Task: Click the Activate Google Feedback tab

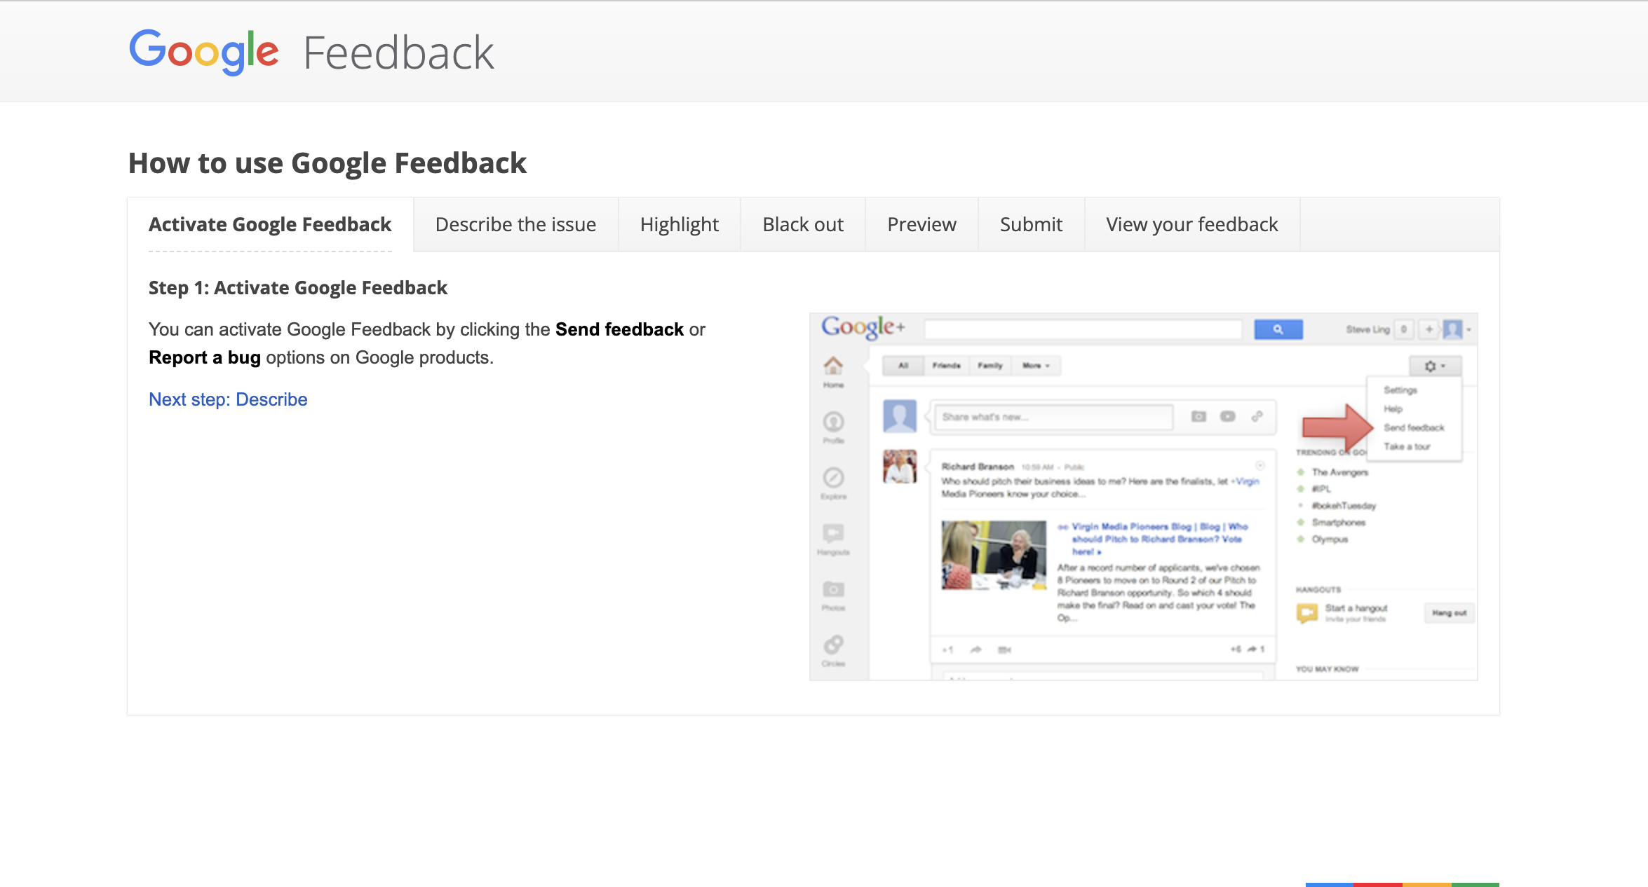Action: tap(270, 224)
